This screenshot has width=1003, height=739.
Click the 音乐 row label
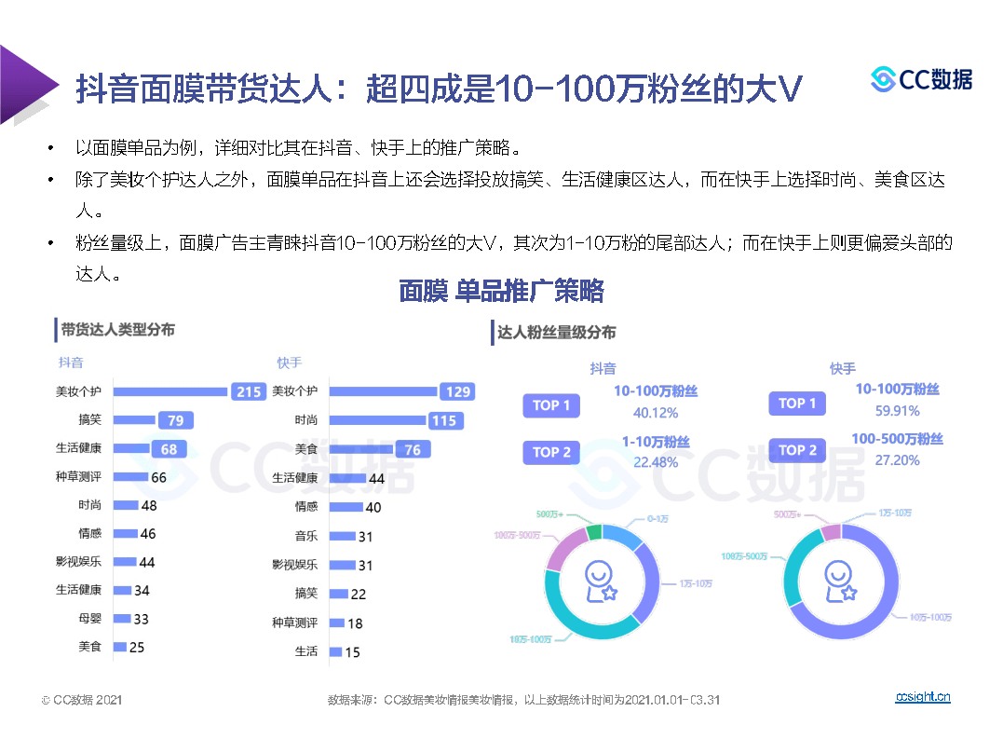point(305,536)
